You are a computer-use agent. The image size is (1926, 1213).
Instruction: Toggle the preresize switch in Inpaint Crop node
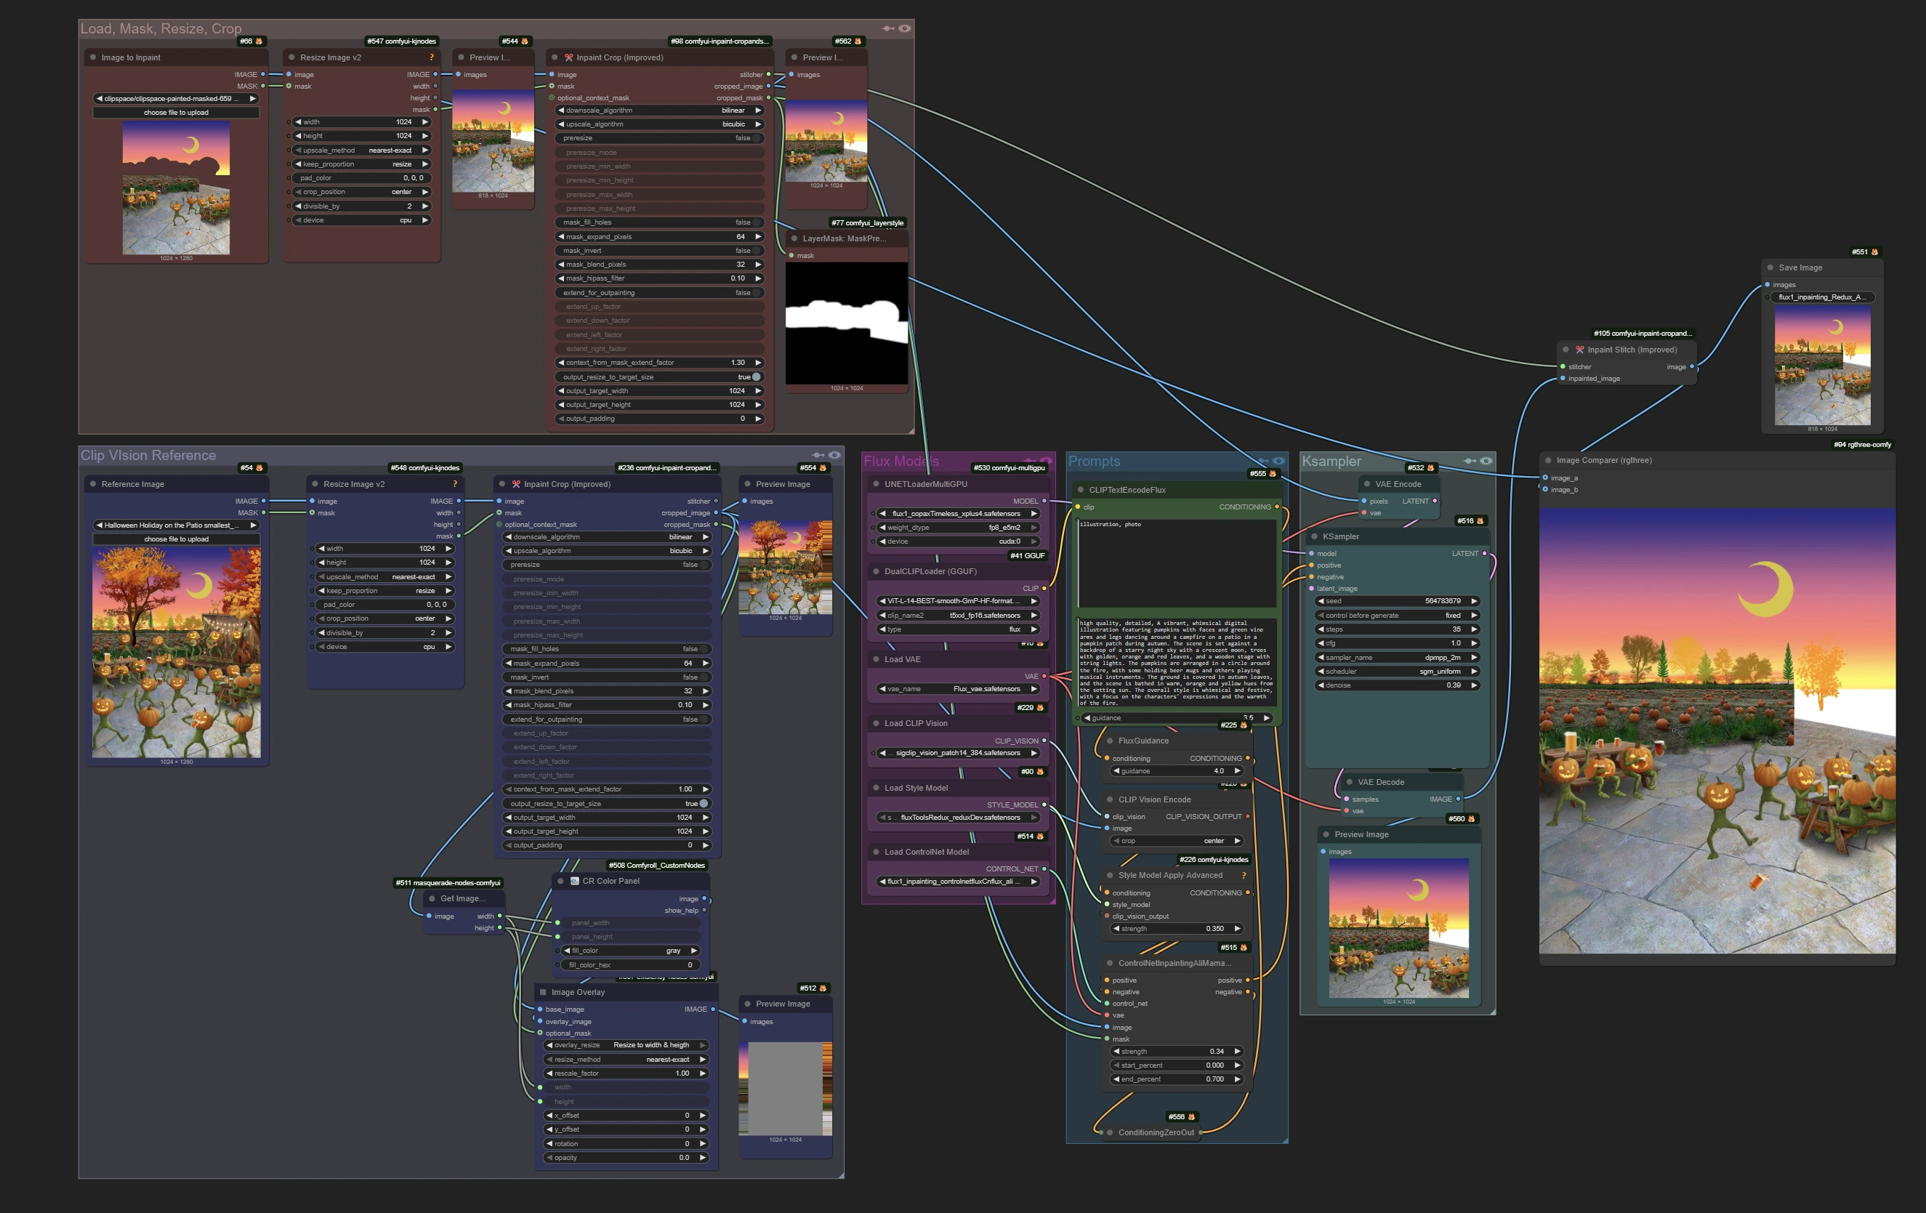coord(752,137)
